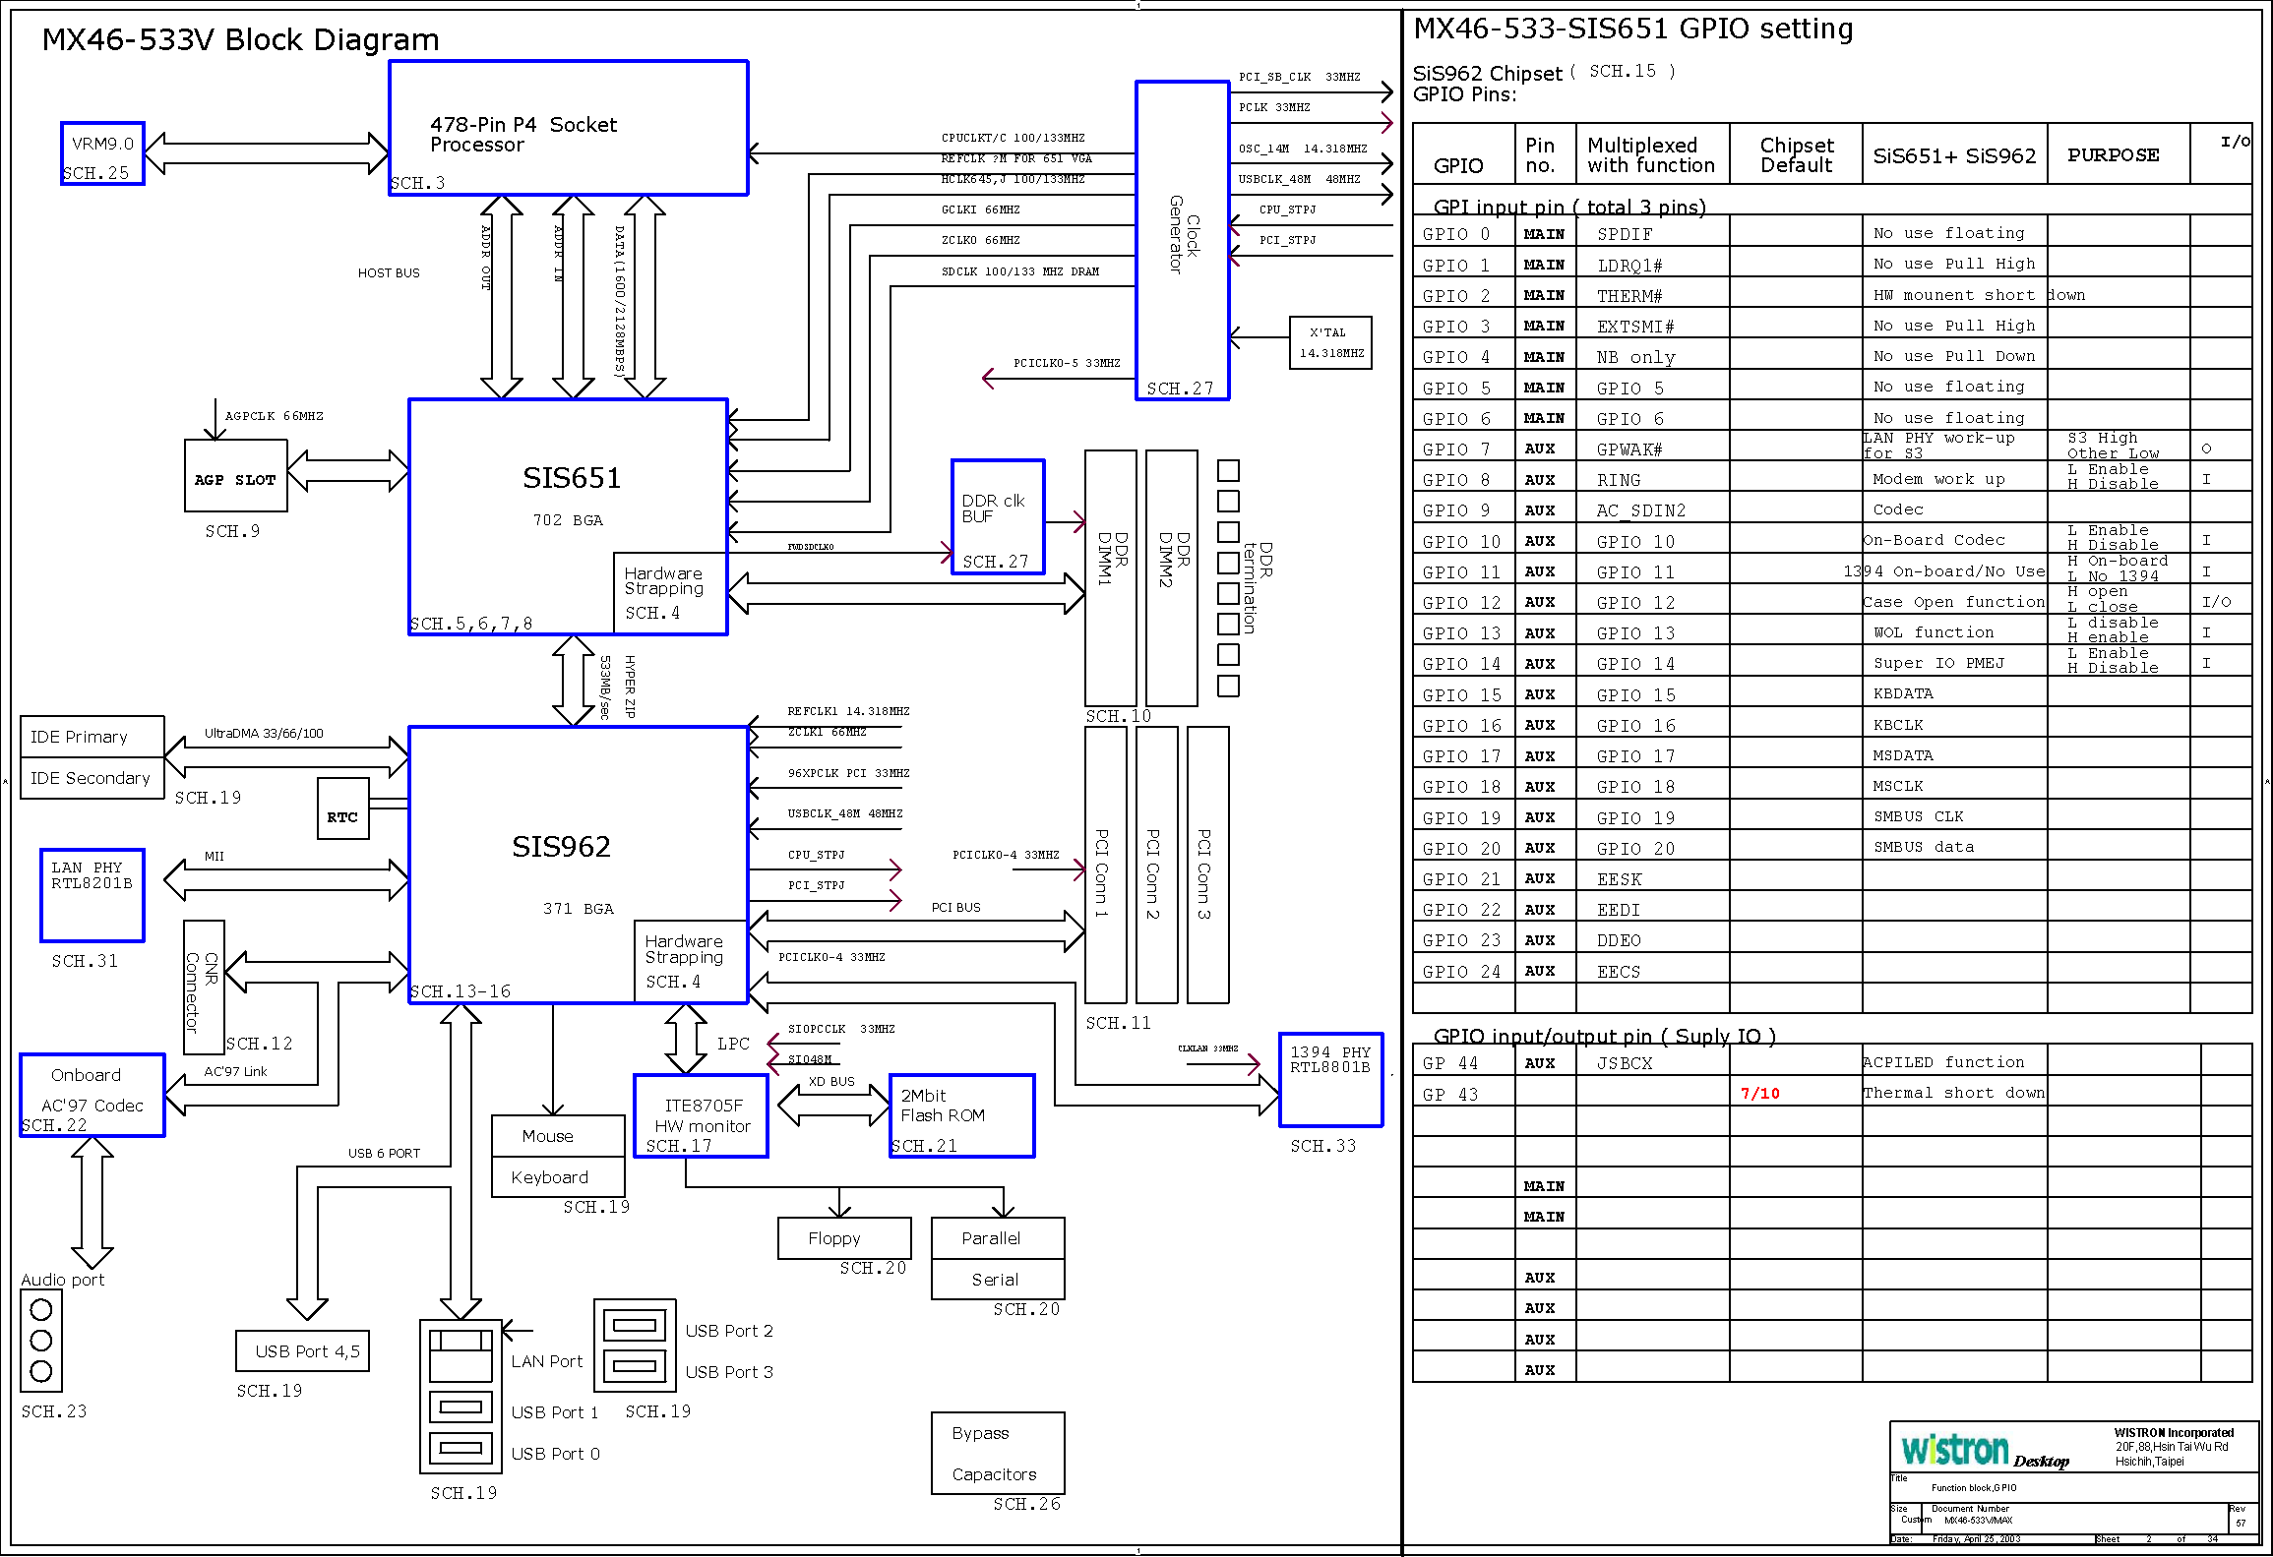The height and width of the screenshot is (1557, 2273).
Task: Click the ITE8705F HW monitor block
Action: pos(702,1116)
